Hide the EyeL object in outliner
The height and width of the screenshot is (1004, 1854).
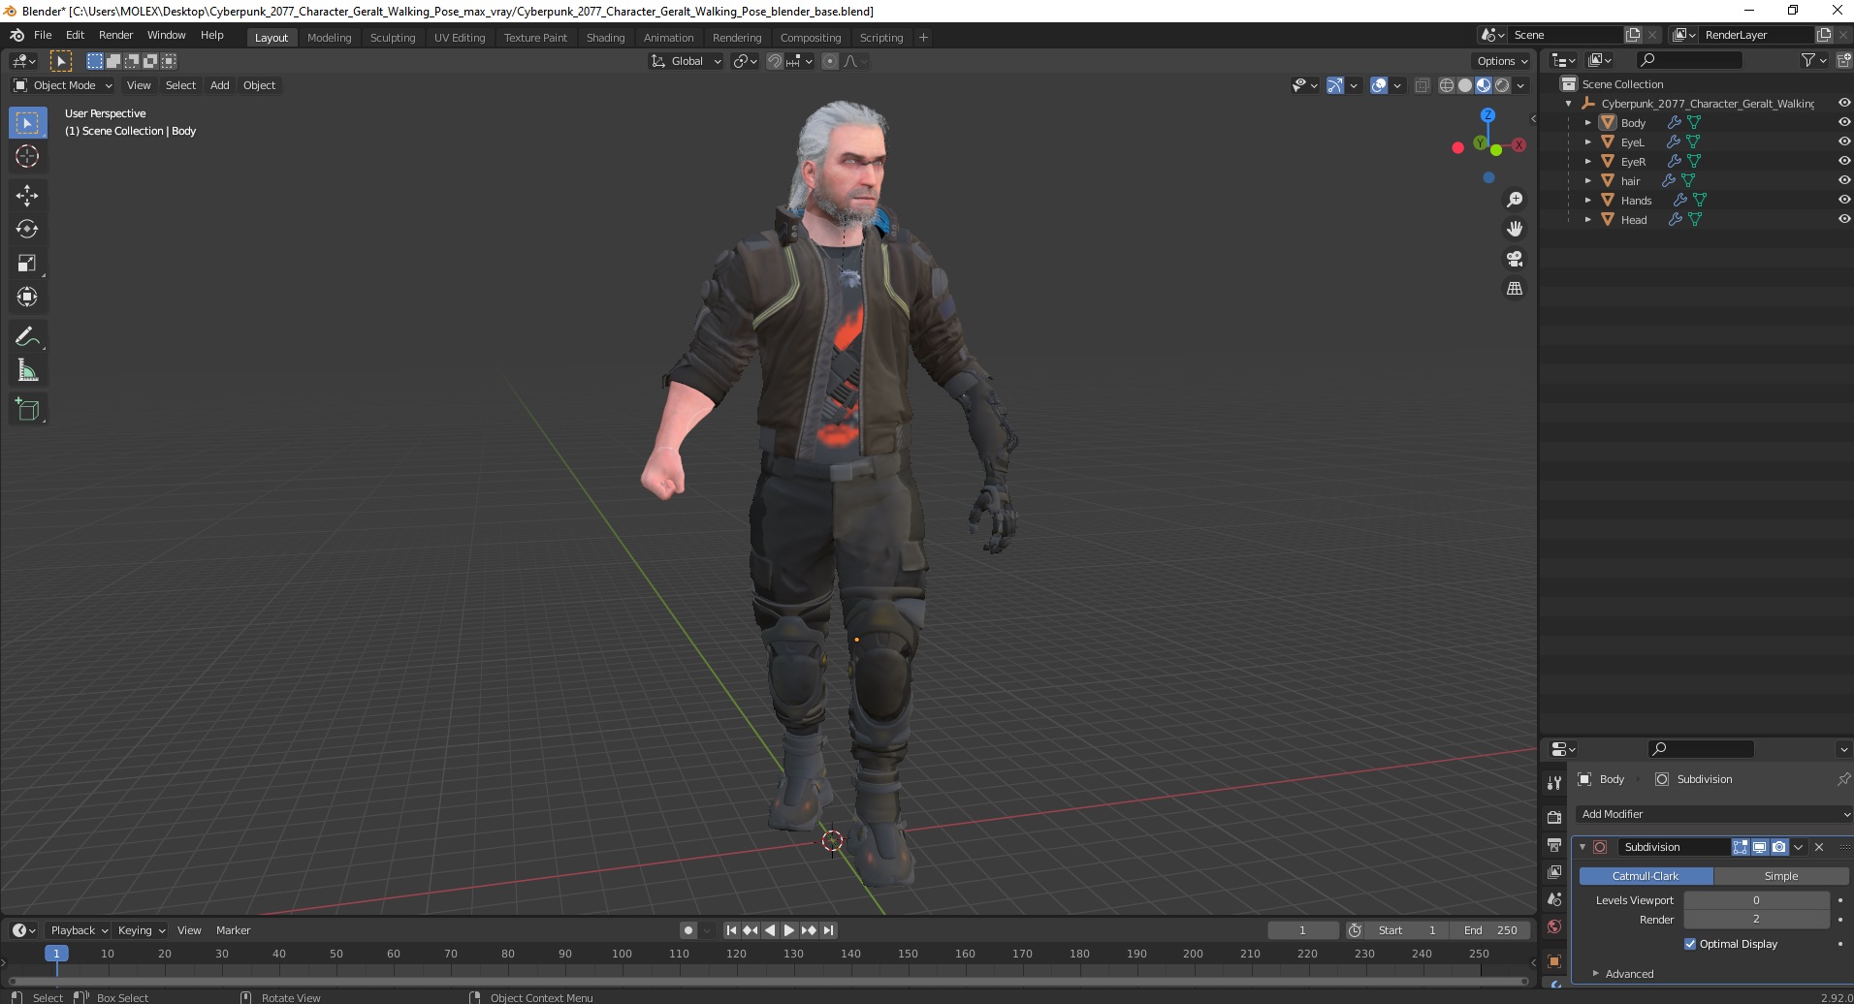click(1843, 141)
